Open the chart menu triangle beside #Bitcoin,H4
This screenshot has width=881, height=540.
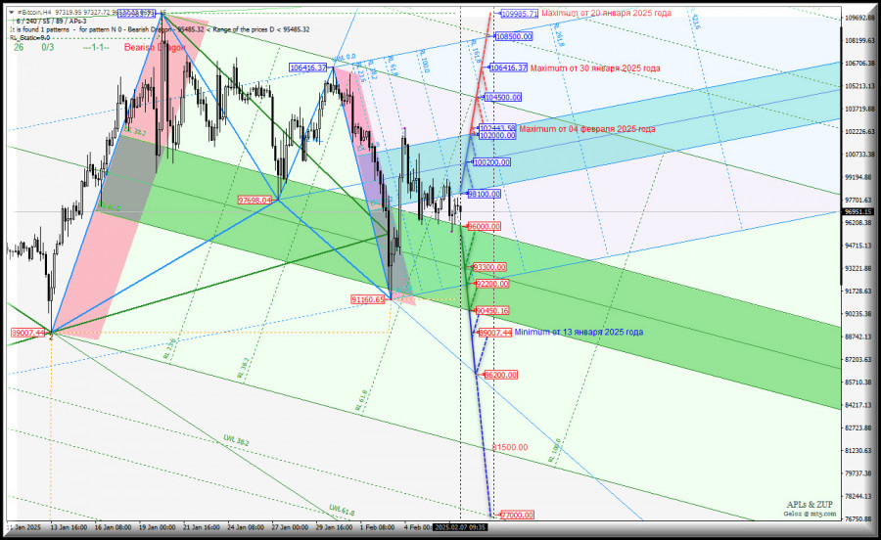click(x=12, y=13)
